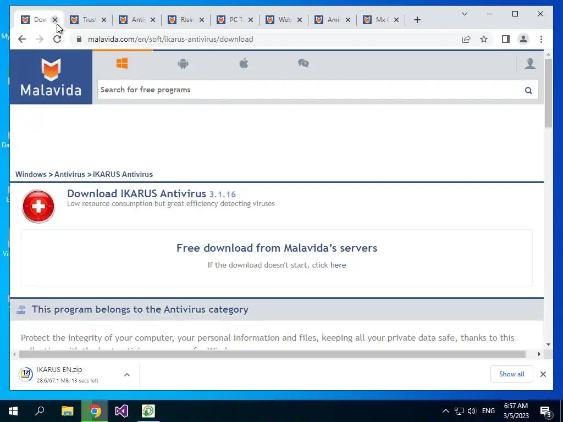Open volume control tray icon
This screenshot has height=422, width=563.
472,411
